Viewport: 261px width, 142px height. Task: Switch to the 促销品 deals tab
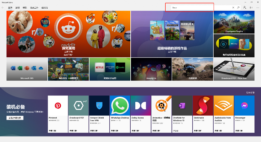click(x=45, y=8)
